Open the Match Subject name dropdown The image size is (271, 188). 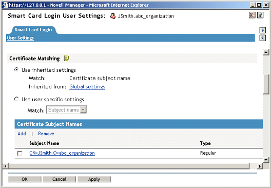(x=66, y=109)
